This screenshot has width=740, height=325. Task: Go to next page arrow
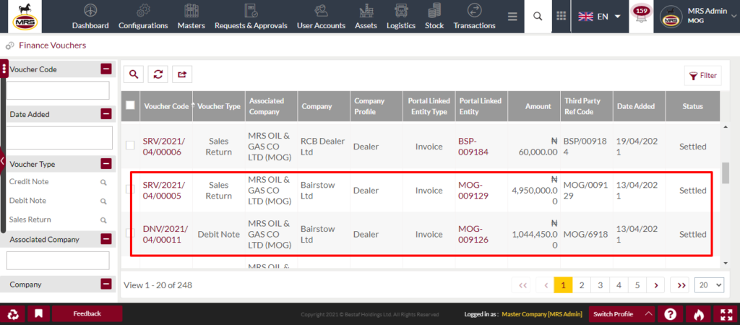pos(655,285)
